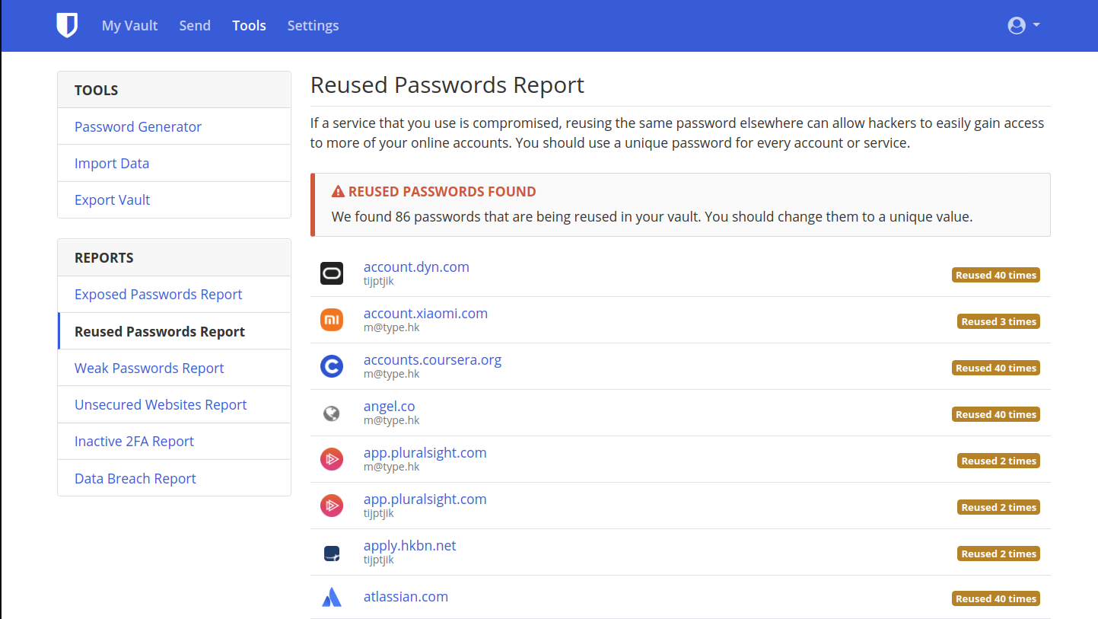
Task: Open the atlassian.com entry
Action: [x=406, y=596]
